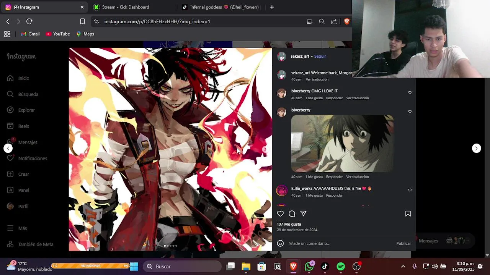Image resolution: width=490 pixels, height=275 pixels.
Task: Open sekasz_art profile from post header
Action: (x=300, y=56)
